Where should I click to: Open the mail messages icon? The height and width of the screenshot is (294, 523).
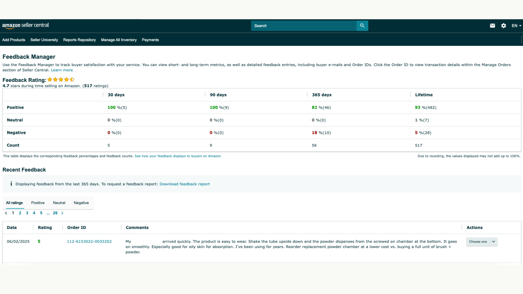pos(492,26)
